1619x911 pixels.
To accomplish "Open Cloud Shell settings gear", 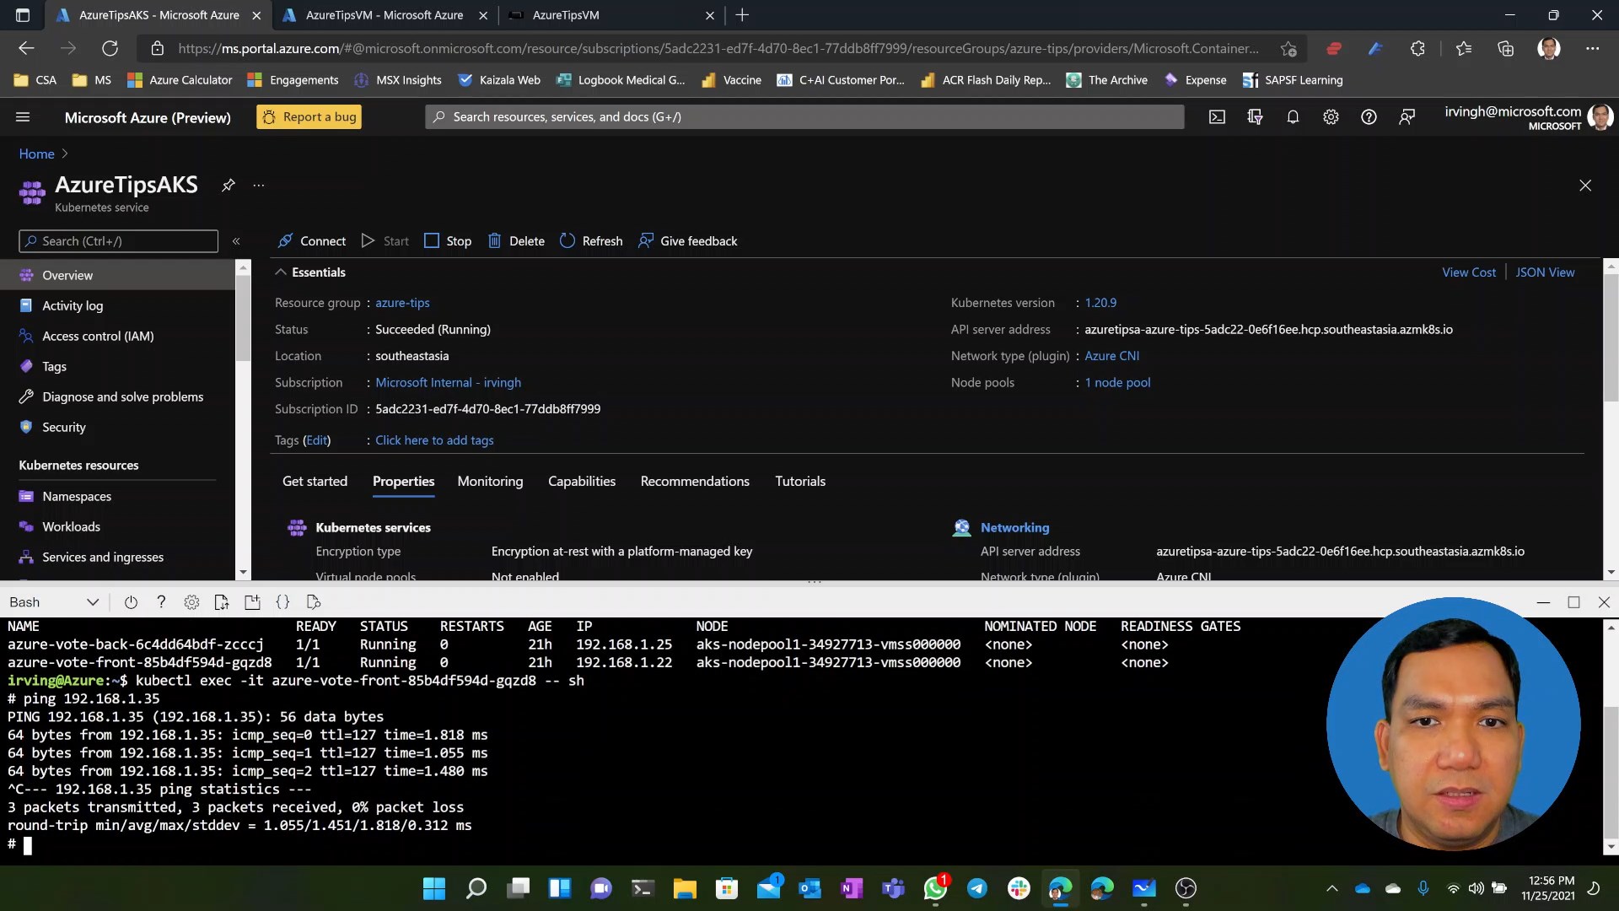I will point(191,602).
